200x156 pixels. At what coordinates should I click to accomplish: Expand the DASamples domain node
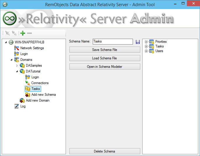(17, 65)
